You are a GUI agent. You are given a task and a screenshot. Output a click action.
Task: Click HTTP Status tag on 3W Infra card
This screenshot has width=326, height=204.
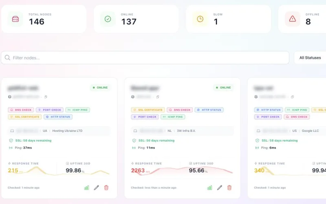[209, 110]
